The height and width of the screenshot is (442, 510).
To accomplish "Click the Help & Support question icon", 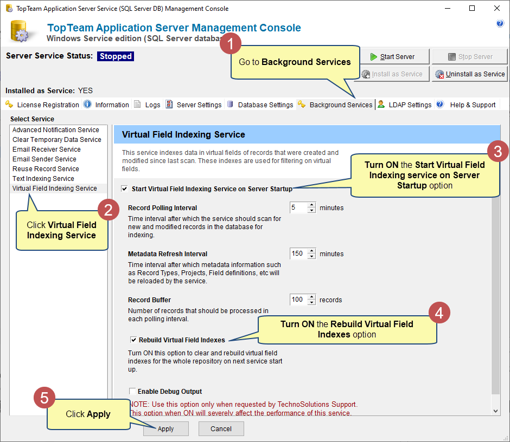I will (x=440, y=104).
